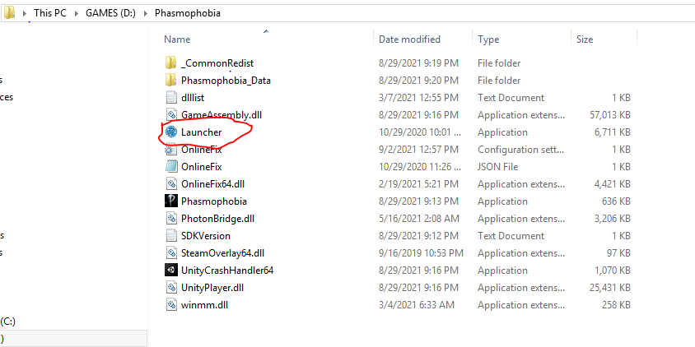Select the OnlineFix JSON file icon
This screenshot has height=347, width=695.
point(171,167)
